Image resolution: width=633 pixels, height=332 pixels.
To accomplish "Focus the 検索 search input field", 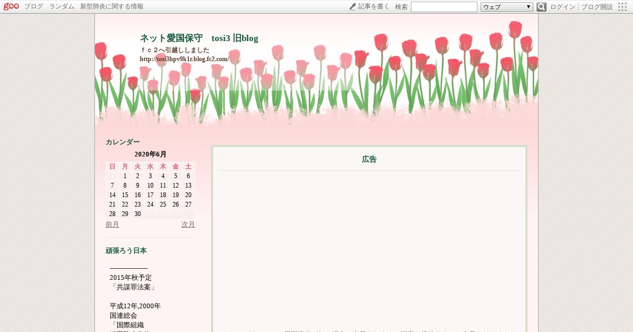I will pos(444,7).
